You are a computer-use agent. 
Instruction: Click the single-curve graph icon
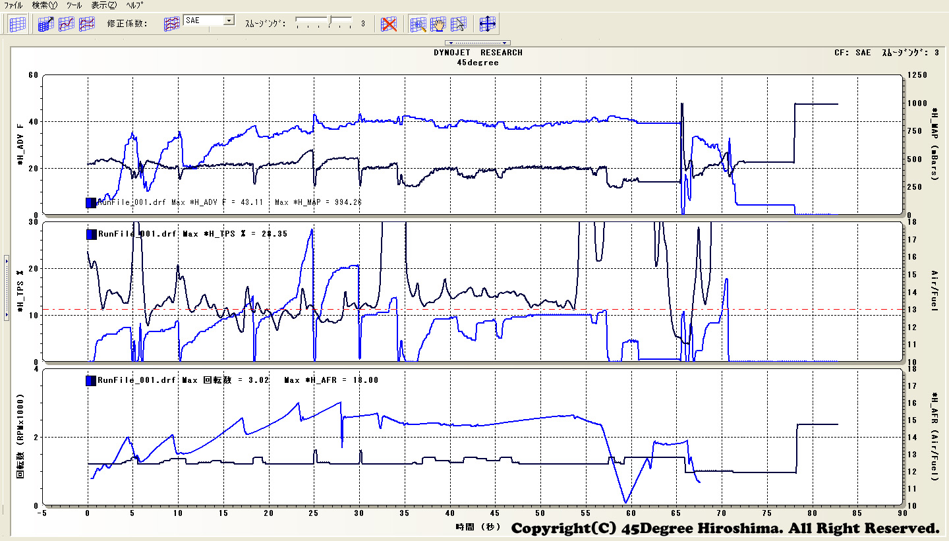click(67, 24)
